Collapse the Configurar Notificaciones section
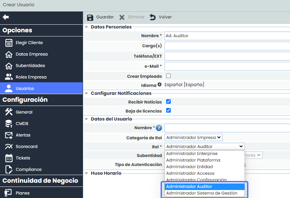The height and width of the screenshot is (198, 290). [x=86, y=93]
